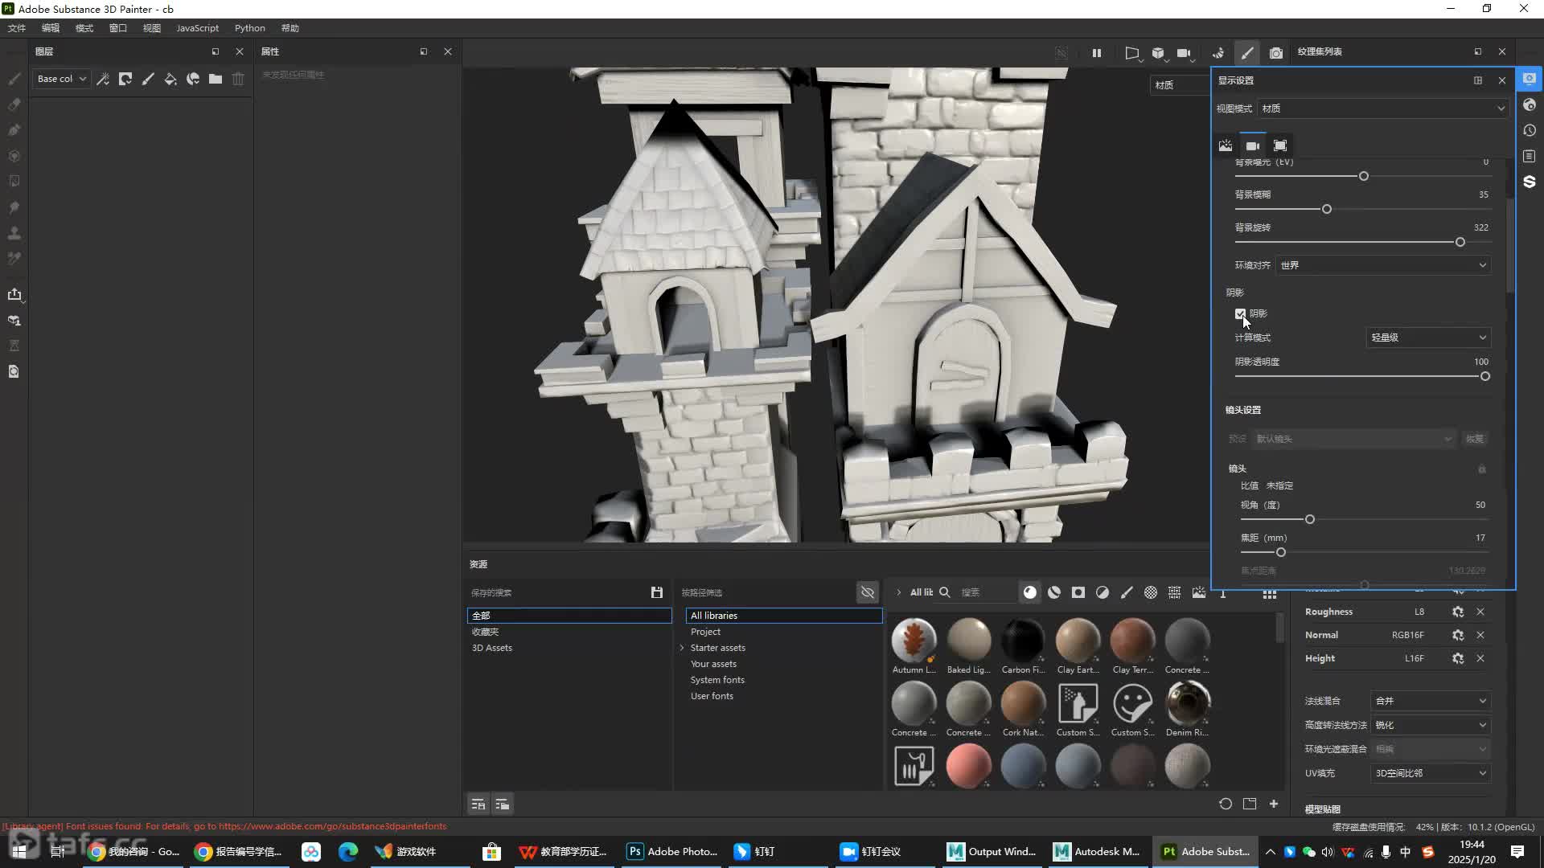Image resolution: width=1544 pixels, height=868 pixels.
Task: Expand the All libraries breadcrumb chevron
Action: pos(899,592)
